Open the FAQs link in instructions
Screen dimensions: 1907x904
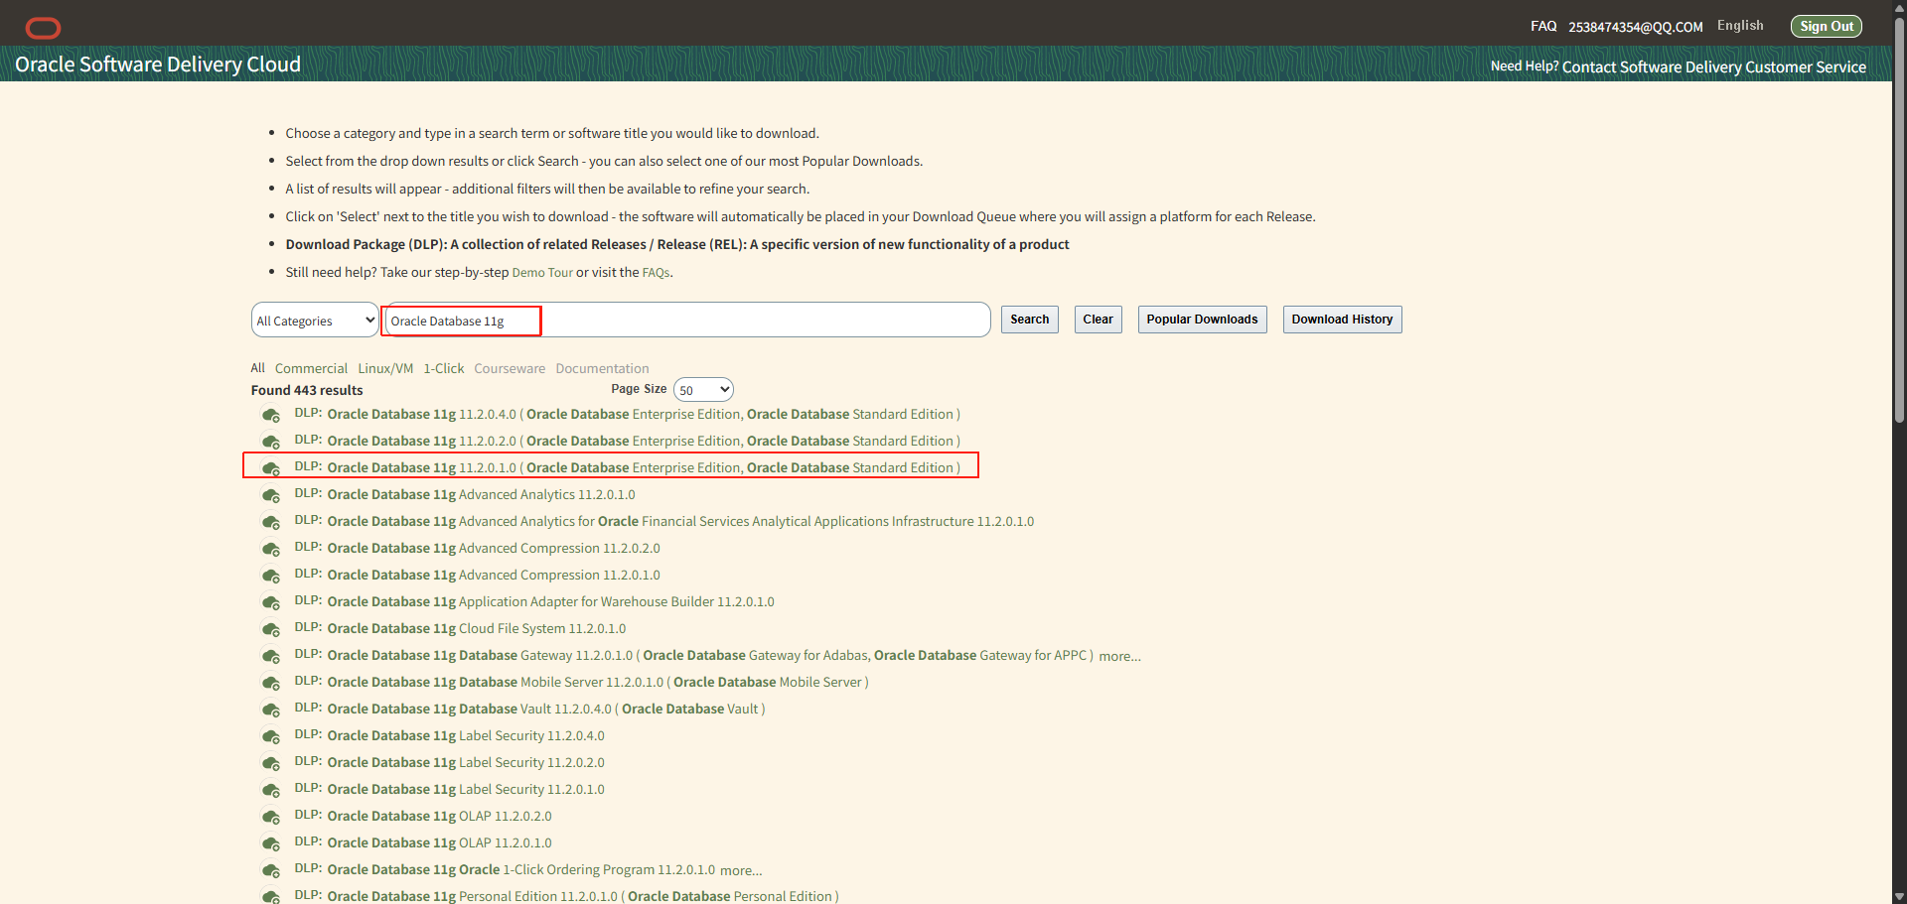pos(656,273)
